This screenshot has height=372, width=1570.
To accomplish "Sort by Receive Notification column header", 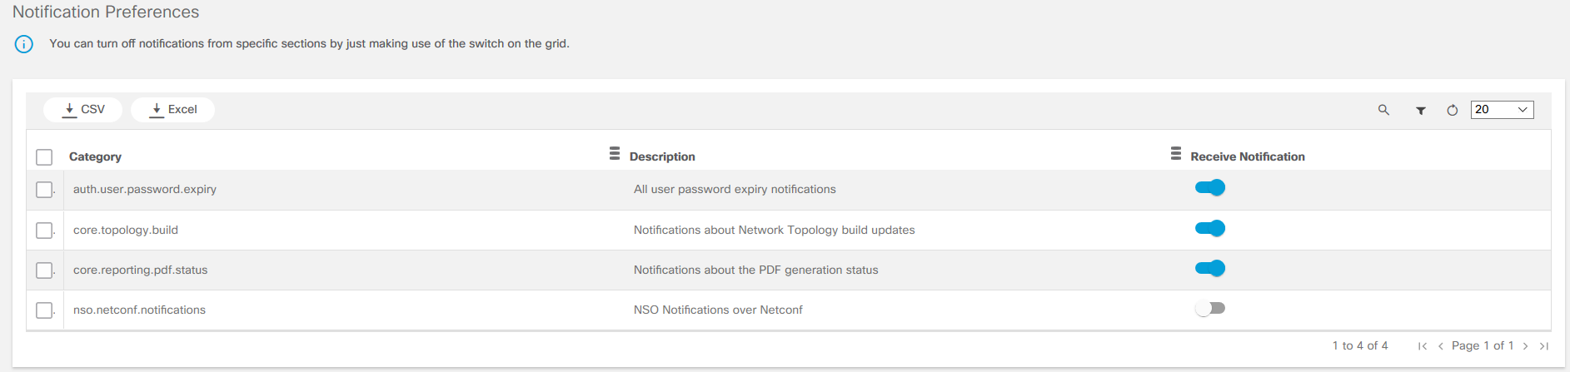I will tap(1248, 156).
